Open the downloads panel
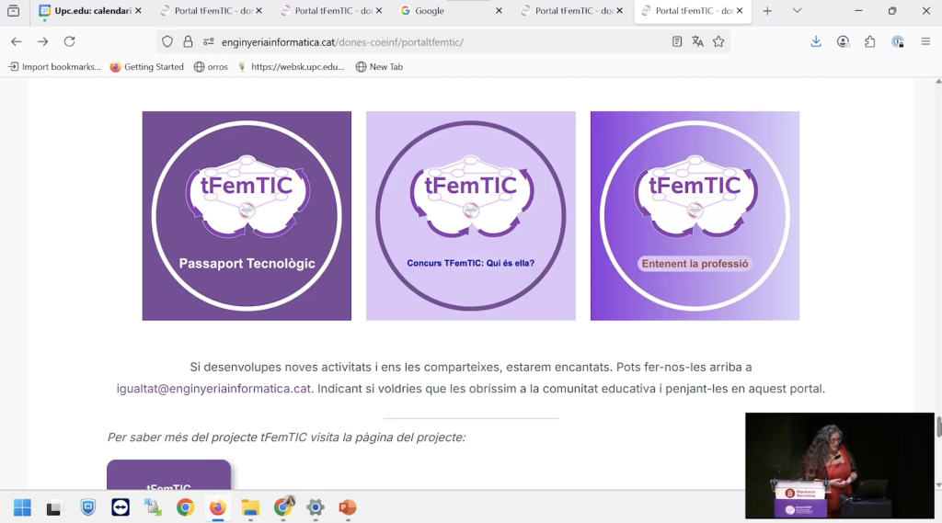This screenshot has width=942, height=523. coord(816,41)
